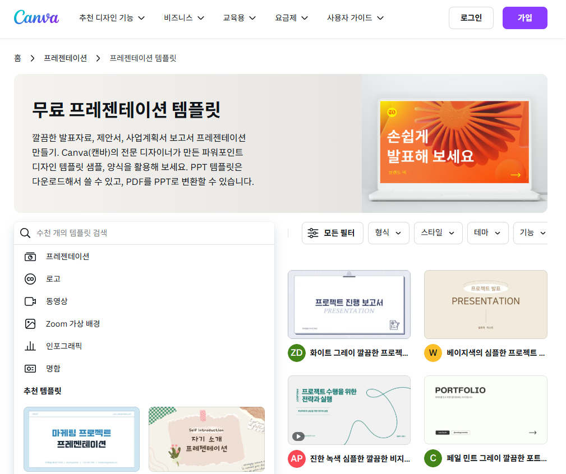Open the ZD creator avatar
Viewport: 566px width, 474px height.
click(297, 353)
